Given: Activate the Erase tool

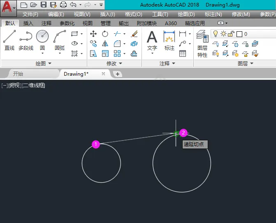Looking at the screenshot, I should 134,34.
